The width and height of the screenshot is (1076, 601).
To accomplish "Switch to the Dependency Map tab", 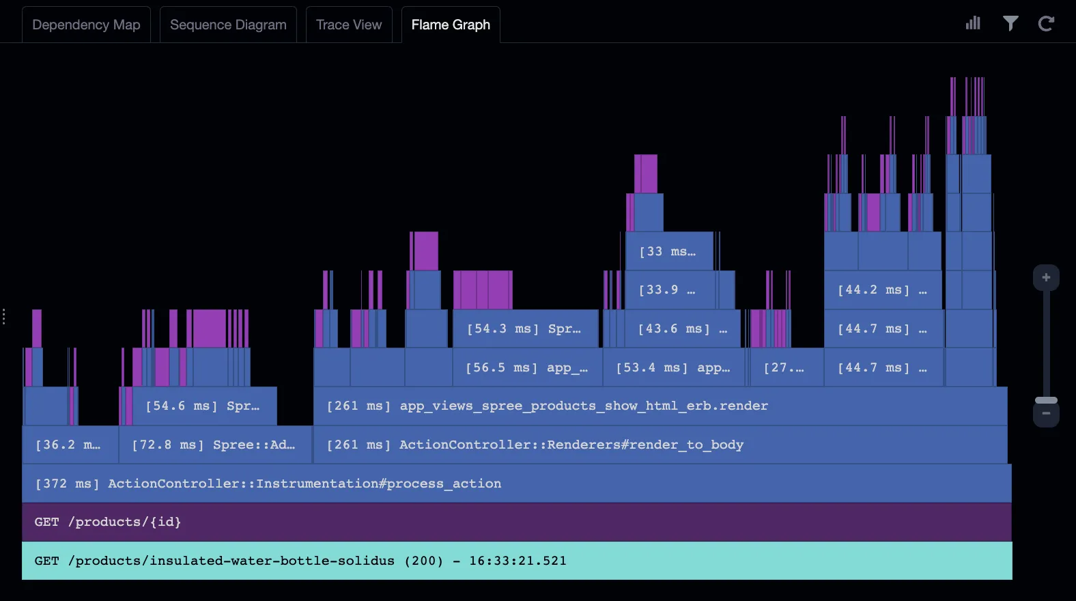I will tap(86, 25).
